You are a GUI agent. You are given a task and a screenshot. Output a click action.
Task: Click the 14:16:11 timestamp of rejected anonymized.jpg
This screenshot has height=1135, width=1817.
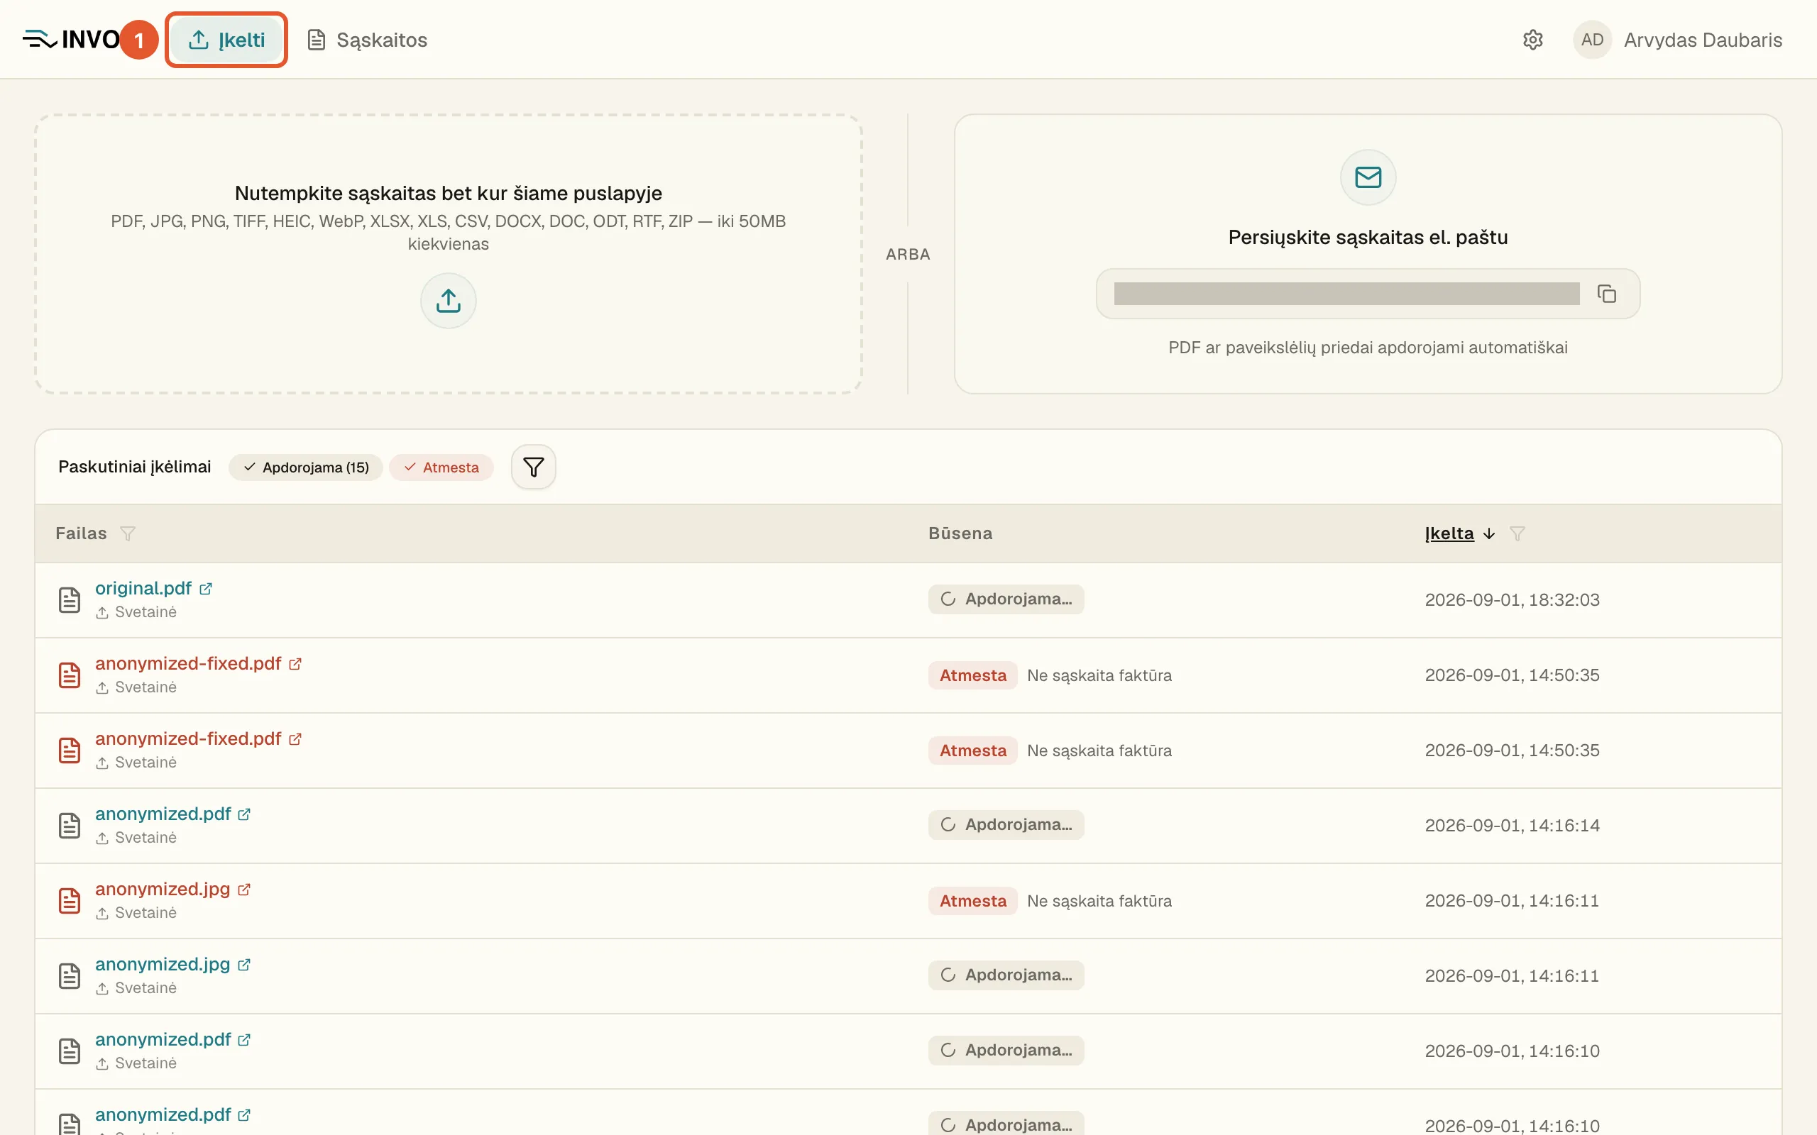coord(1513,900)
